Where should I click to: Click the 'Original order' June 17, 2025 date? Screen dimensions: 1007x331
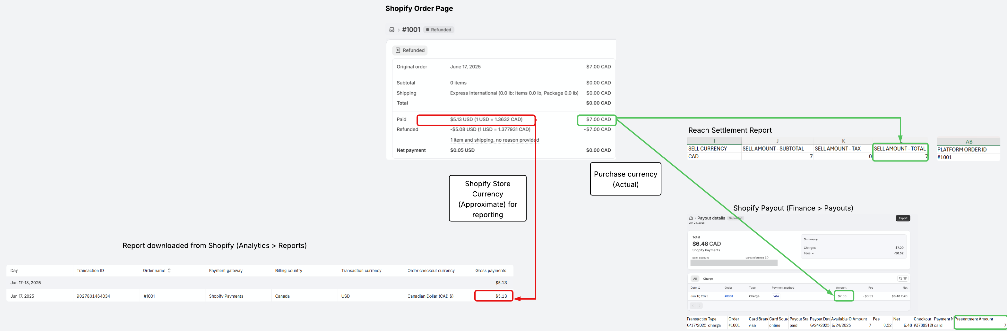[465, 67]
